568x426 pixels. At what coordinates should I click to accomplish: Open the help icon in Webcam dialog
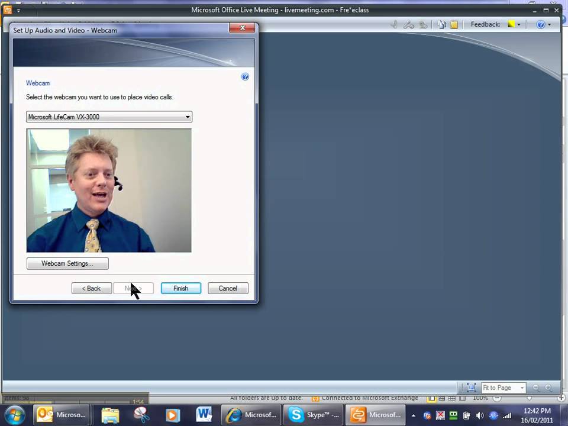(245, 77)
